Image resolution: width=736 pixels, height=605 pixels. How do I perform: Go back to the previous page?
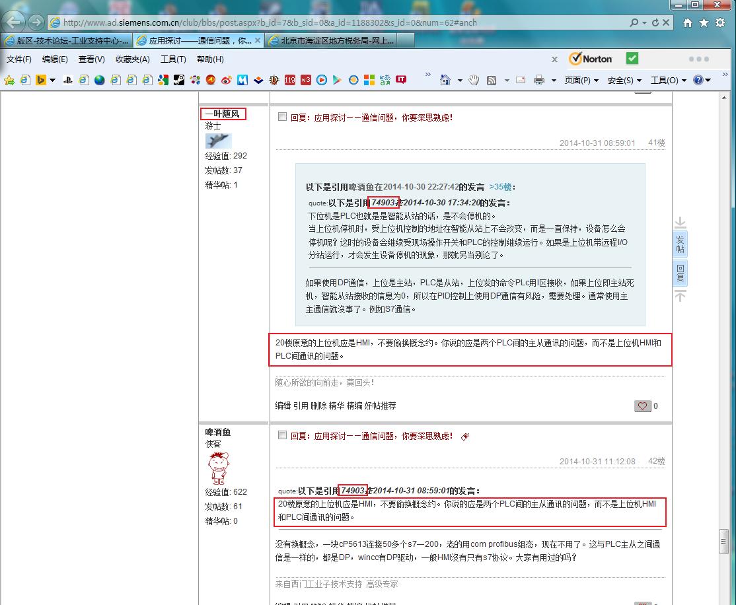point(14,22)
